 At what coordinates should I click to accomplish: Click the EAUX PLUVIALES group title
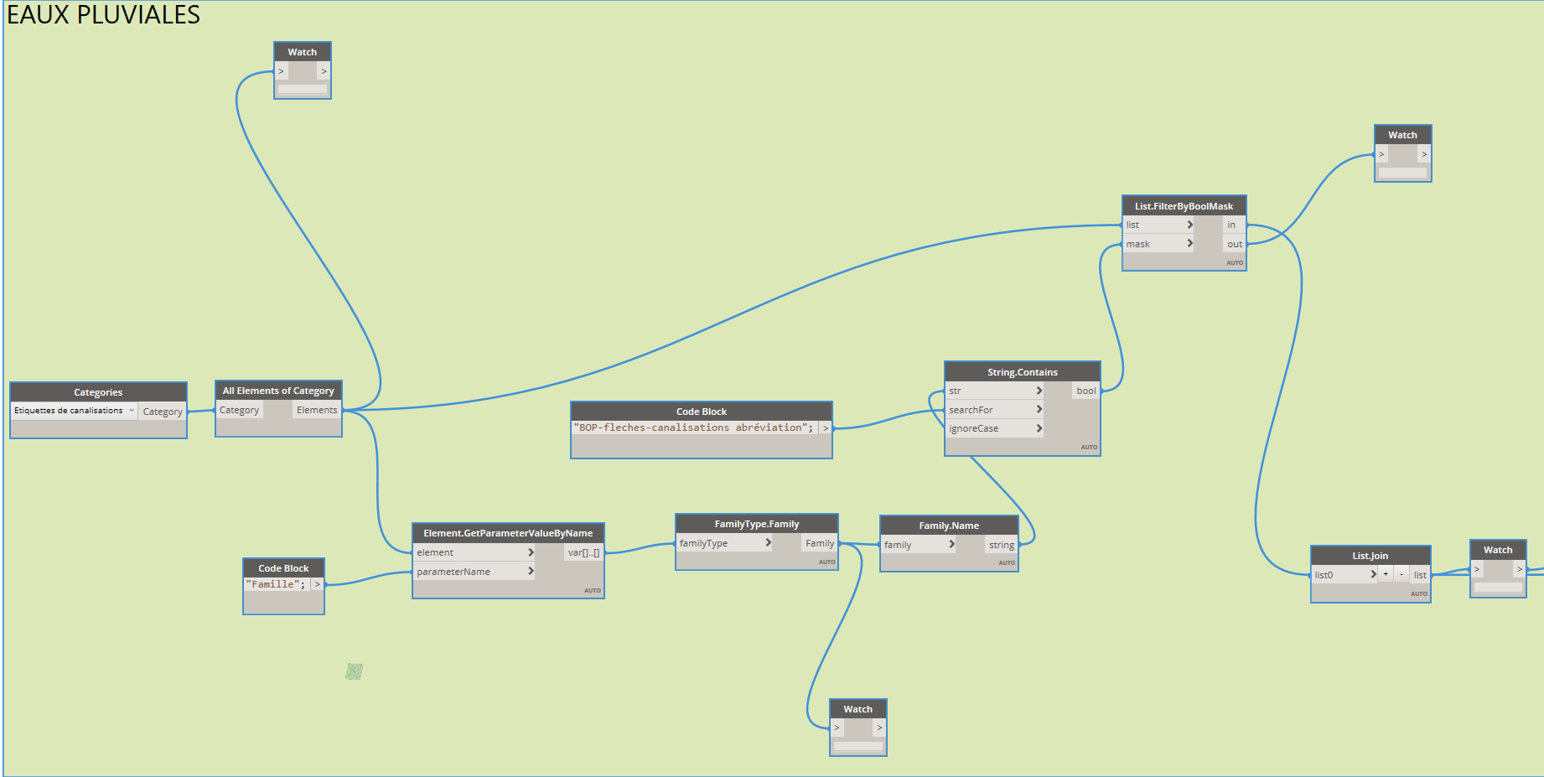pos(103,15)
